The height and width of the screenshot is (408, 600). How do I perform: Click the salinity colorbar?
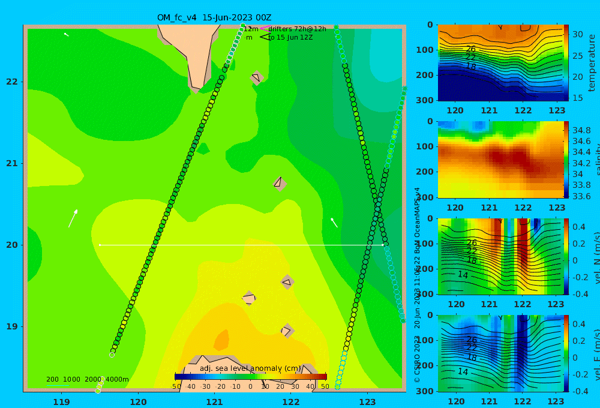[566, 160]
